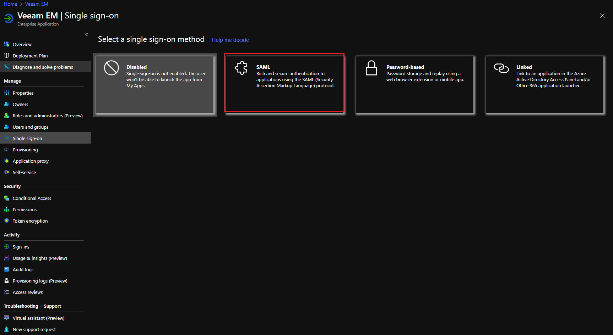Viewport: 613px width, 335px height.
Task: Open the Overview menu item
Action: [x=45, y=44]
